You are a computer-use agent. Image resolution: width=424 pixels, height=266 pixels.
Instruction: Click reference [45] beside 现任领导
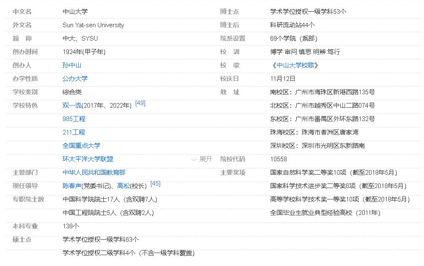coord(156,183)
